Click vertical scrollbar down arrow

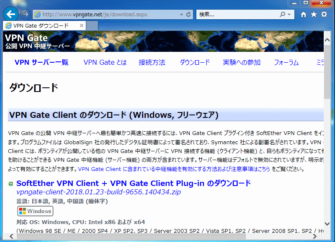[327, 224]
